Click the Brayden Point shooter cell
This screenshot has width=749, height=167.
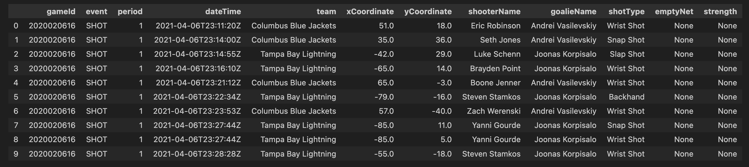tap(495, 69)
